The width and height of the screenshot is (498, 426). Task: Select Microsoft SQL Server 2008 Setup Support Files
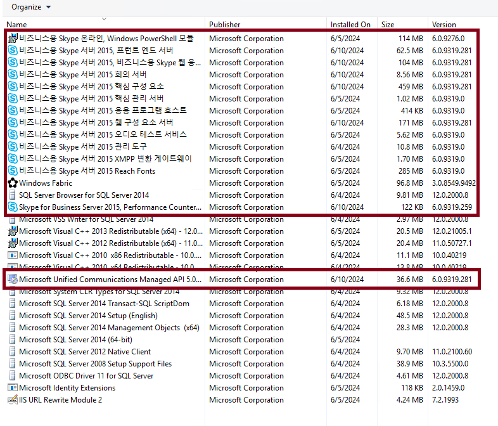pos(95,364)
